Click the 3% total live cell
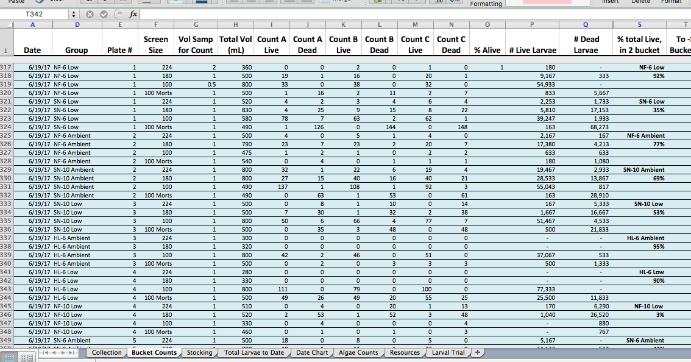Viewport: 691px width, 362px height. click(x=639, y=315)
